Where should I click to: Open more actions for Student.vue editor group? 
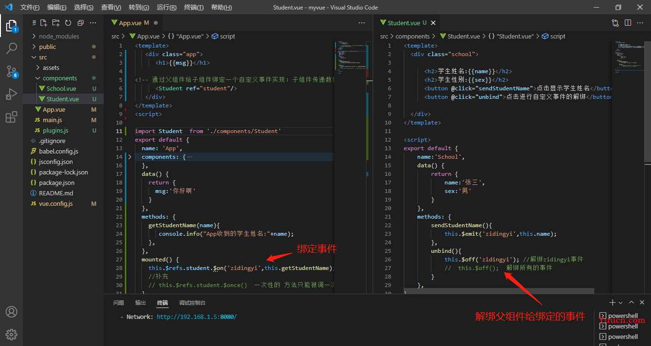tap(640, 23)
